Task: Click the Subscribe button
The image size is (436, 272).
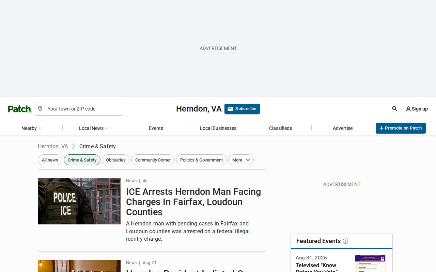Action: pos(242,109)
